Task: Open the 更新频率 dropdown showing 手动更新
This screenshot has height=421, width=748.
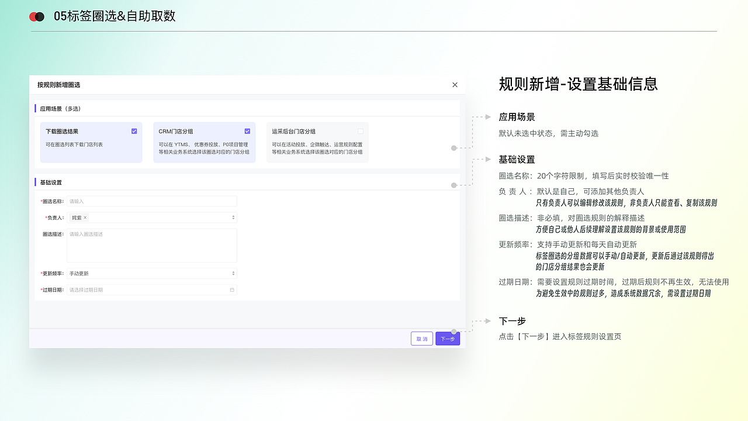Action: (152, 273)
